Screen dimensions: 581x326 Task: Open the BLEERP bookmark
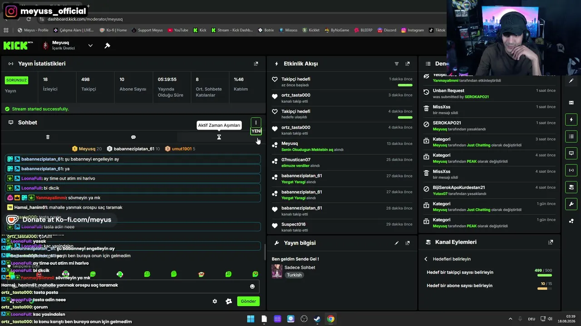tap(363, 30)
